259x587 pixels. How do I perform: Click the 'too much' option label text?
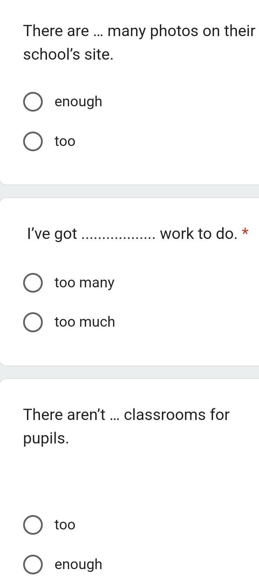pos(84,322)
